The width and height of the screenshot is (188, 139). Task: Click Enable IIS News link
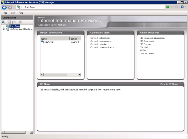(169, 84)
